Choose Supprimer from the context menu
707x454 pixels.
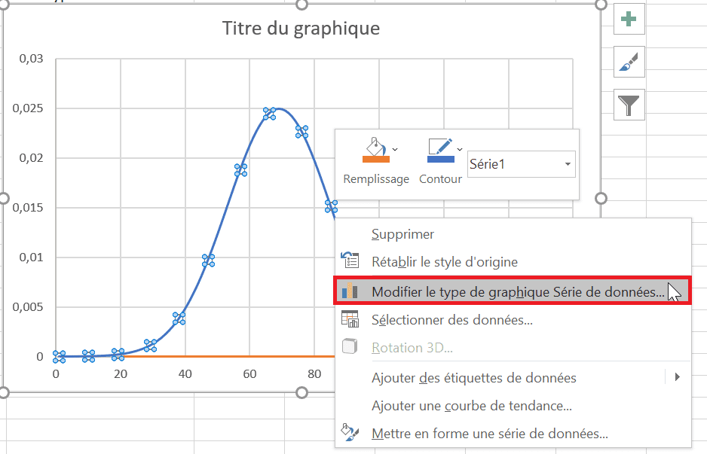click(402, 234)
